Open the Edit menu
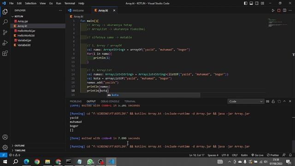 tap(19, 3)
